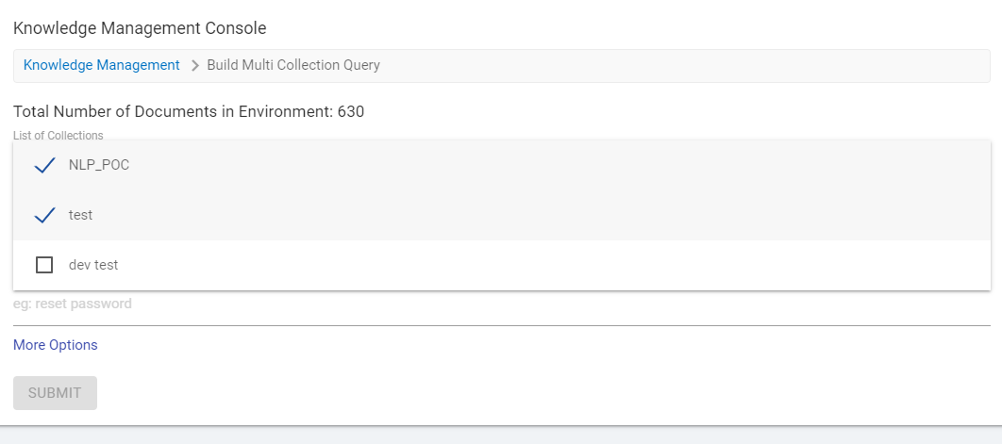Screen dimensions: 1002x444
Task: Uncheck the NLP_POC checkmark icon
Action: coord(44,166)
